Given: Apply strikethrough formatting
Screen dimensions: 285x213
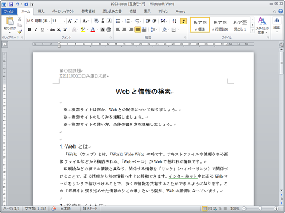Looking at the screenshot, I should coord(52,29).
